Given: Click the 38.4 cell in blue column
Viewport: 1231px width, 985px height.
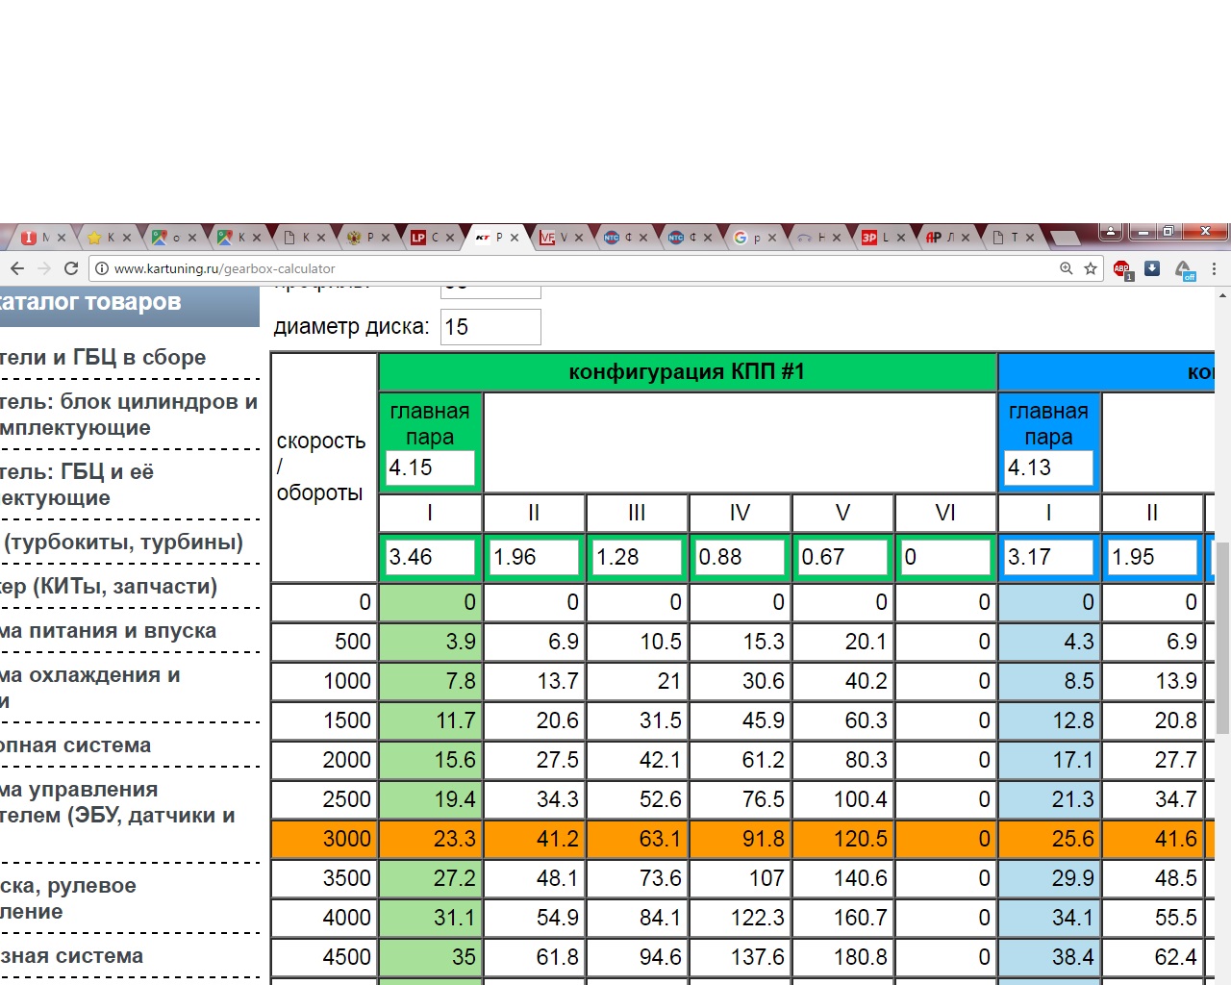Looking at the screenshot, I should [1048, 957].
